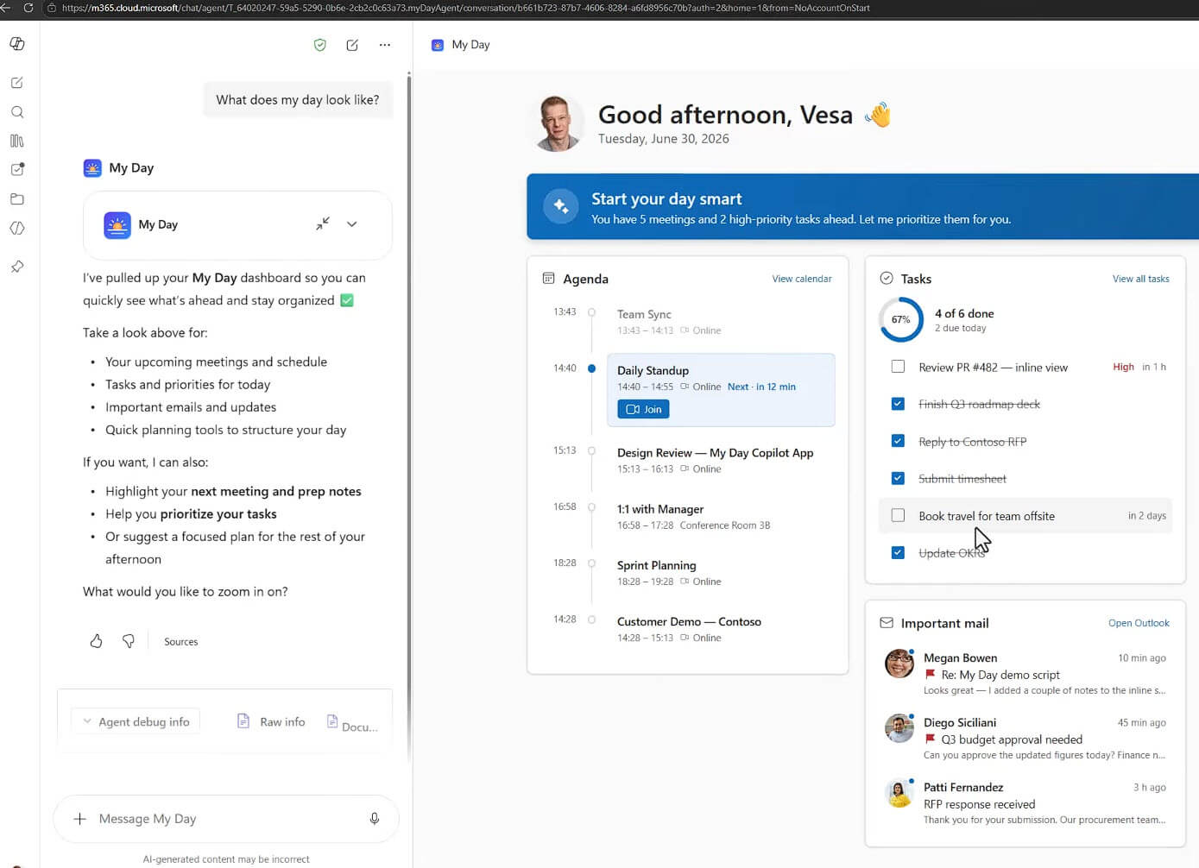This screenshot has height=868, width=1199.
Task: Open Diego Siciliani's Q3 budget email
Action: click(1025, 739)
